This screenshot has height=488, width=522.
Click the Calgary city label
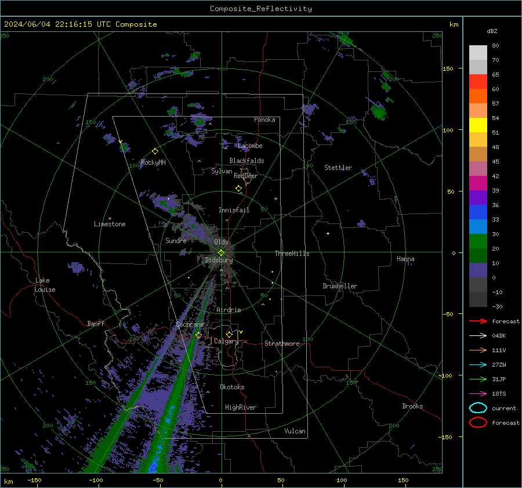pyautogui.click(x=226, y=341)
